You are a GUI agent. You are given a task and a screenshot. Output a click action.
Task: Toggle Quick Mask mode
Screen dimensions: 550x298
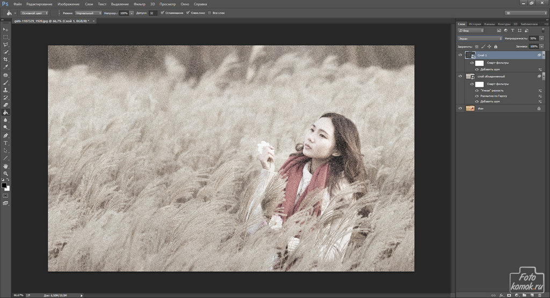tap(5, 195)
